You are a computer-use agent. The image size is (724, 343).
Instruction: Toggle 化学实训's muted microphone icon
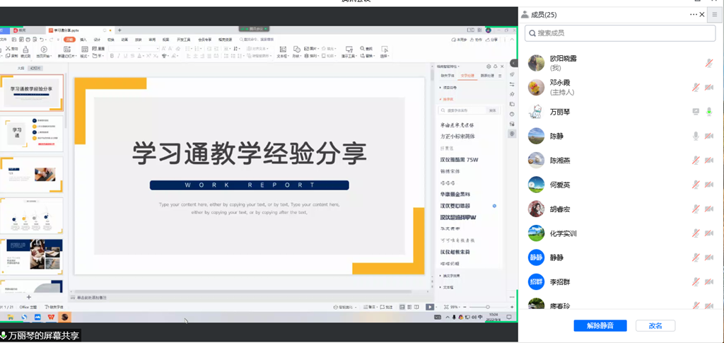pos(696,233)
